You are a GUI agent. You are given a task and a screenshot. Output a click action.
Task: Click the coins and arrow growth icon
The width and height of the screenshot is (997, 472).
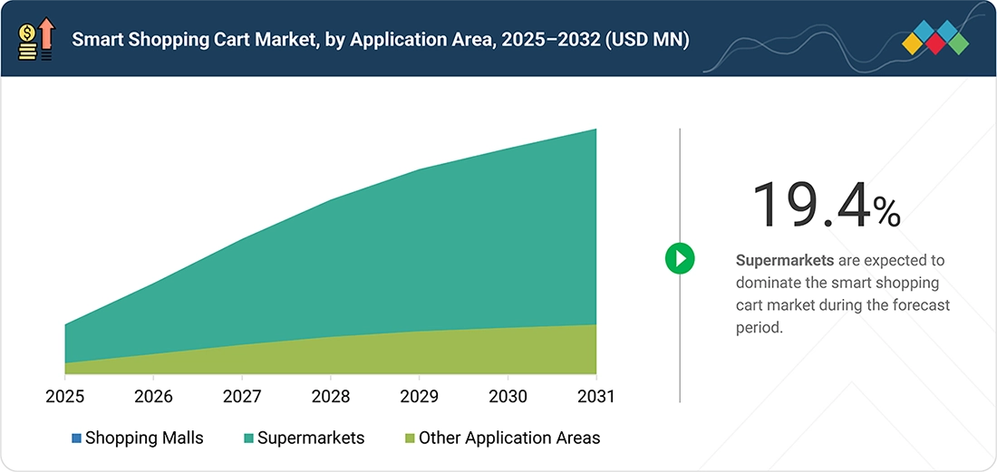click(37, 39)
